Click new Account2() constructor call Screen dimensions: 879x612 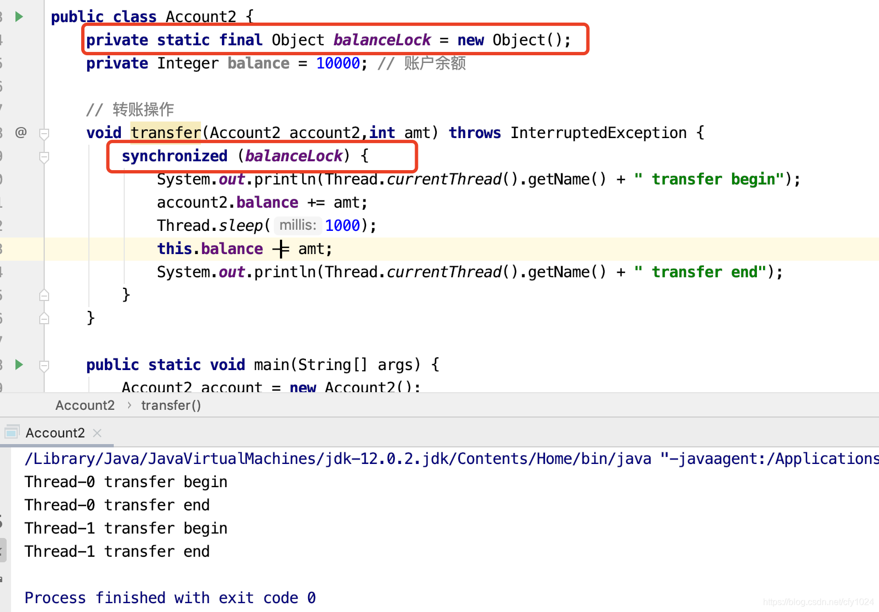point(355,387)
